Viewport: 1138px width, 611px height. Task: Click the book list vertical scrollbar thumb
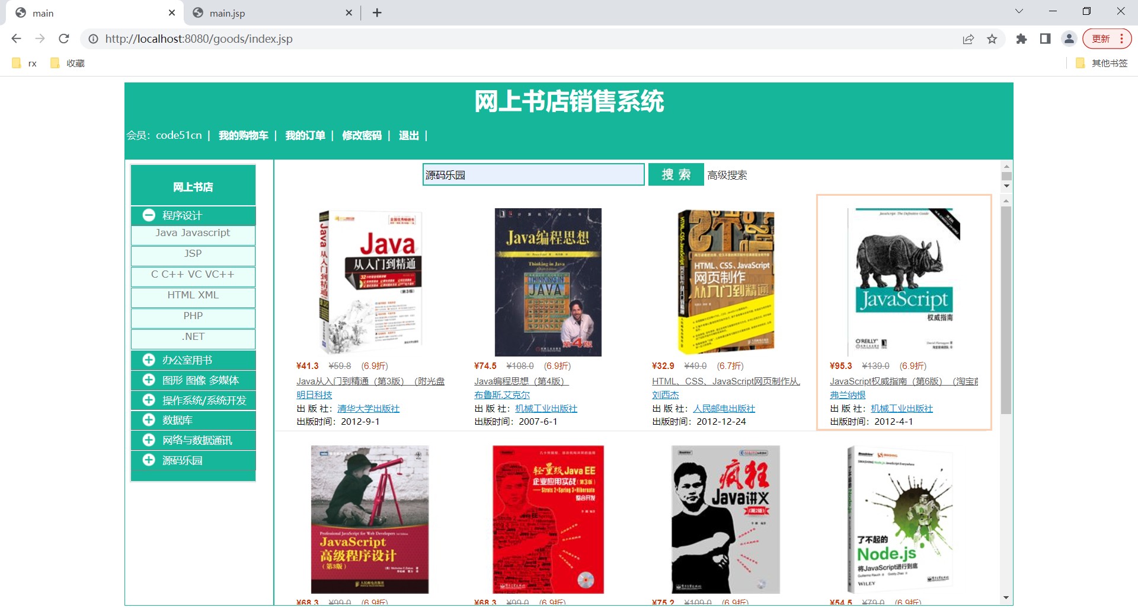[1006, 310]
